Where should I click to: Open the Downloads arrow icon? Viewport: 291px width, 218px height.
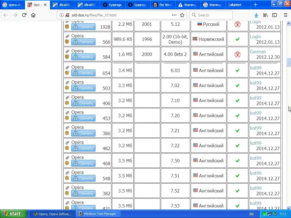click(256, 15)
